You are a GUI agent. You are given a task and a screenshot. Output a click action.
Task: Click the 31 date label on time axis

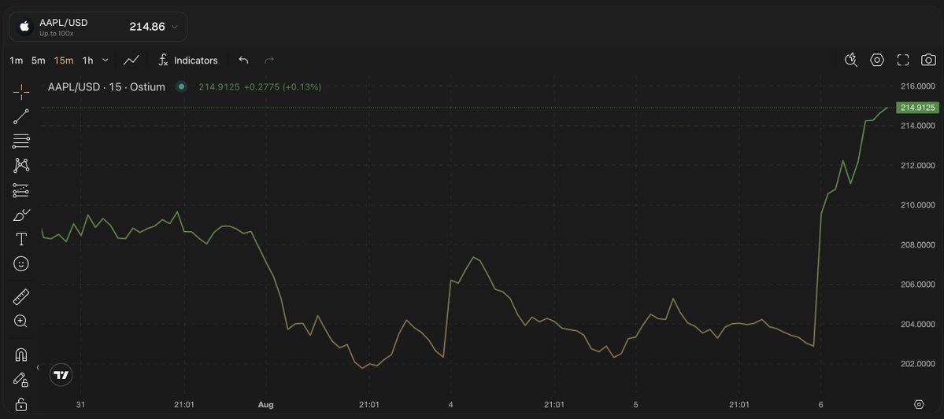pos(80,405)
